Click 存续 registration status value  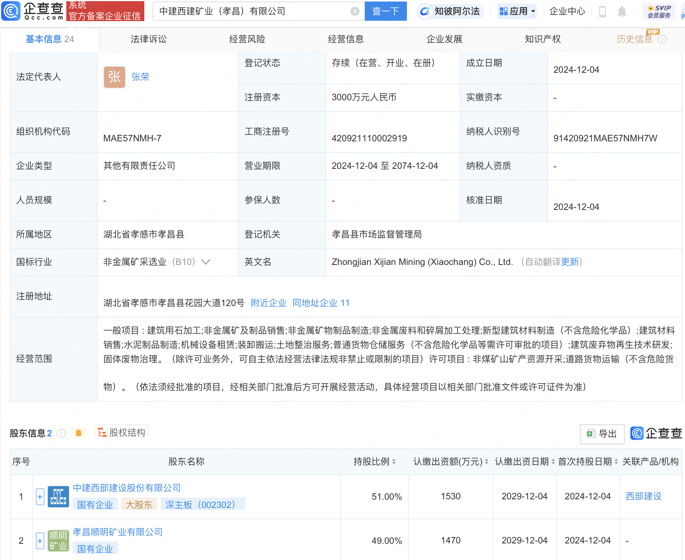coord(383,63)
